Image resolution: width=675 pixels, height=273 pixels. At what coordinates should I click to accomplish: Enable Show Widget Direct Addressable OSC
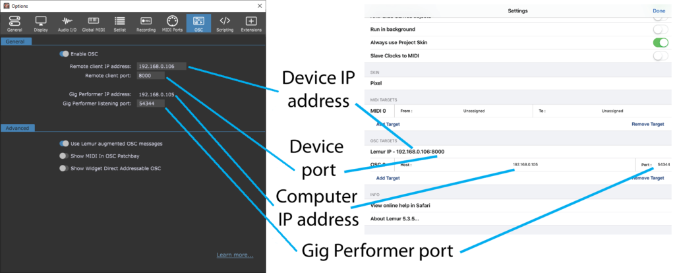coord(64,168)
